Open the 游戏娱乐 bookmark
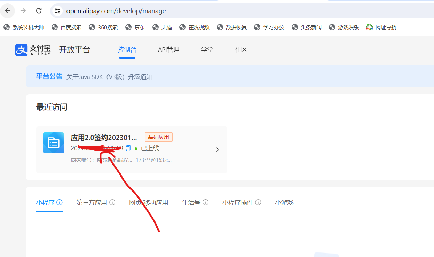The image size is (434, 257). tap(344, 27)
